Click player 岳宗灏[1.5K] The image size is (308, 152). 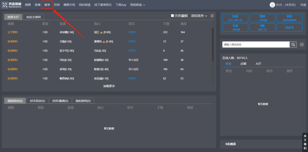click(x=66, y=32)
